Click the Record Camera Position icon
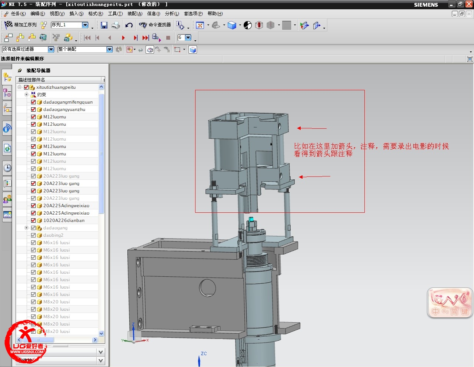This screenshot has height=367, width=474. (x=43, y=37)
